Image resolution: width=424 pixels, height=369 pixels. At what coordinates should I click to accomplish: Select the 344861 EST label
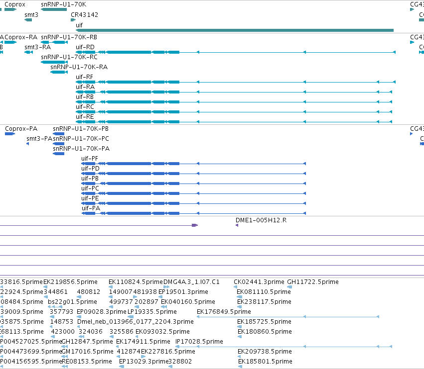[x=56, y=292]
